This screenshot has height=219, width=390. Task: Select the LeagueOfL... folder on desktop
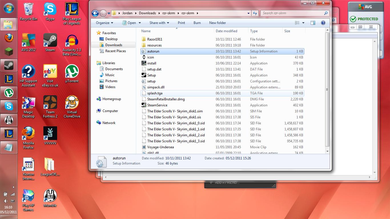pos(50,167)
